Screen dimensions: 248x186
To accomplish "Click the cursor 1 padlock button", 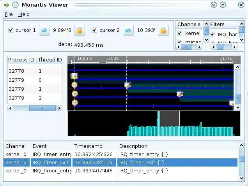I will tap(80, 30).
